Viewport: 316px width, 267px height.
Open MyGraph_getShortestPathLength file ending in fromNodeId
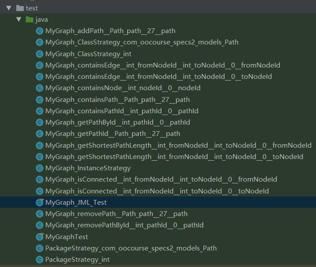click(178, 145)
